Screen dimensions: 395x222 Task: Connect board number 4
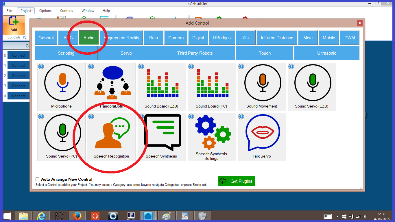(19, 96)
